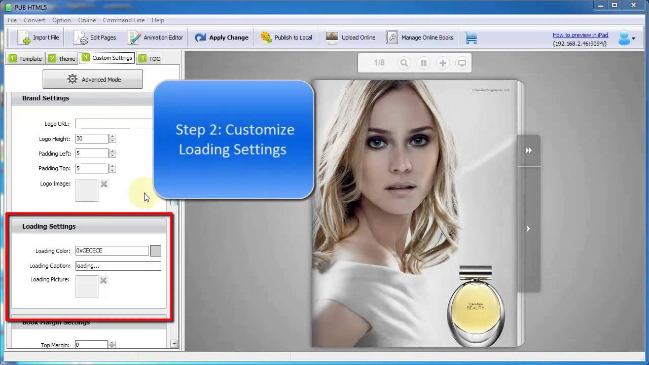Image resolution: width=649 pixels, height=365 pixels.
Task: Click the book cover page preview
Action: [414, 213]
